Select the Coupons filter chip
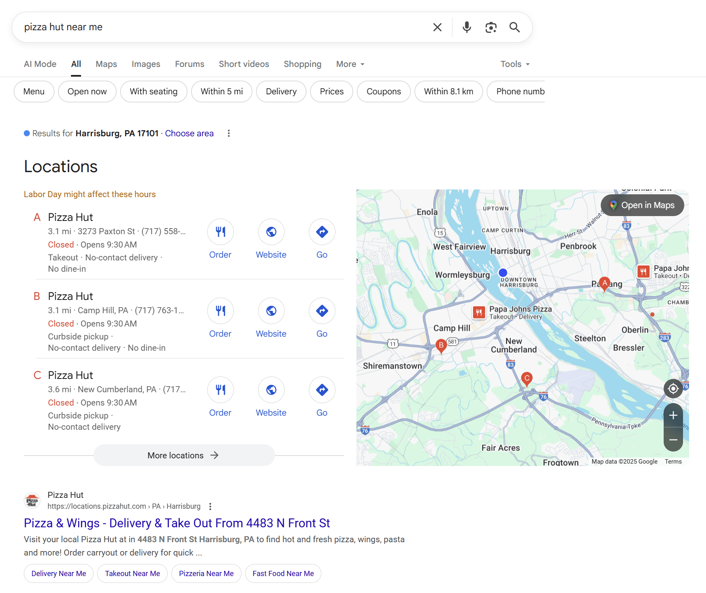The height and width of the screenshot is (593, 706). 383,92
